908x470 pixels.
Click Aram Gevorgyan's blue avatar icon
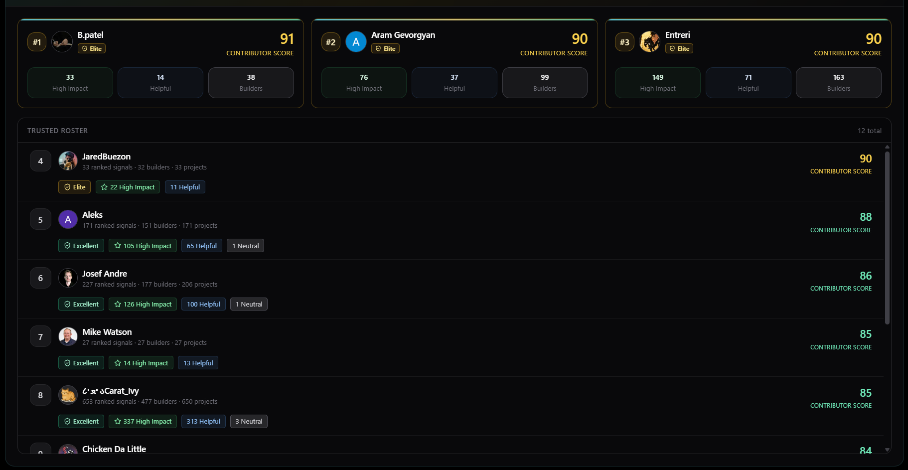point(356,42)
